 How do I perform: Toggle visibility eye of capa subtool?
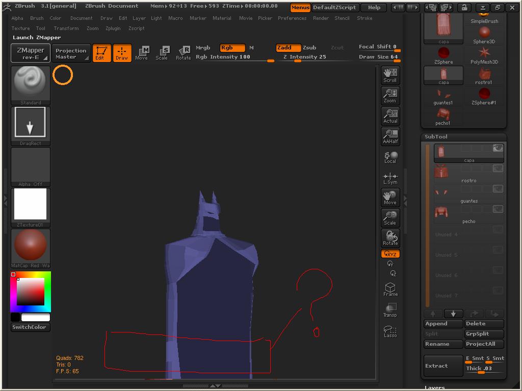click(498, 148)
